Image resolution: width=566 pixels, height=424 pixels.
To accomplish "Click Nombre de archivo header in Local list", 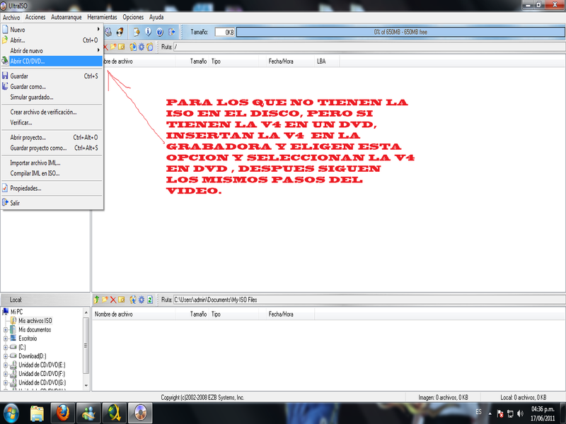I will tap(134, 314).
